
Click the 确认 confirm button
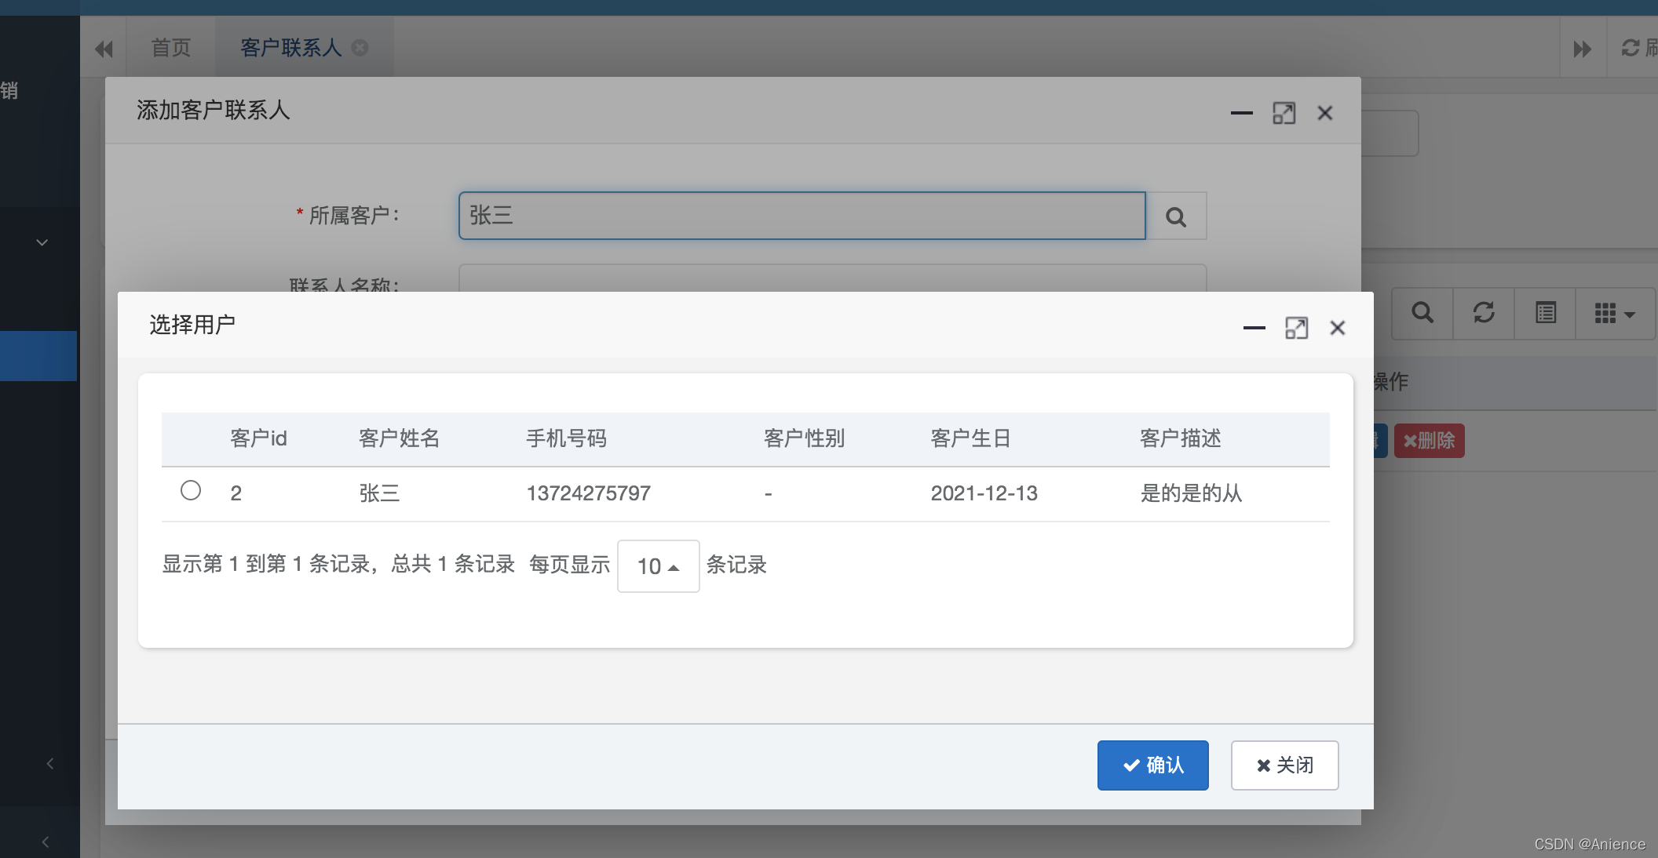coord(1152,765)
